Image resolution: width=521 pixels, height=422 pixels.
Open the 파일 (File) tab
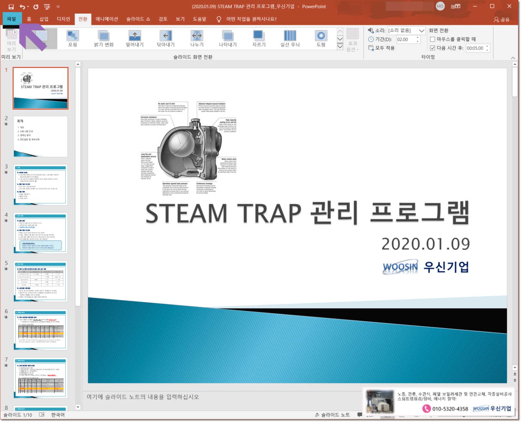(x=12, y=19)
